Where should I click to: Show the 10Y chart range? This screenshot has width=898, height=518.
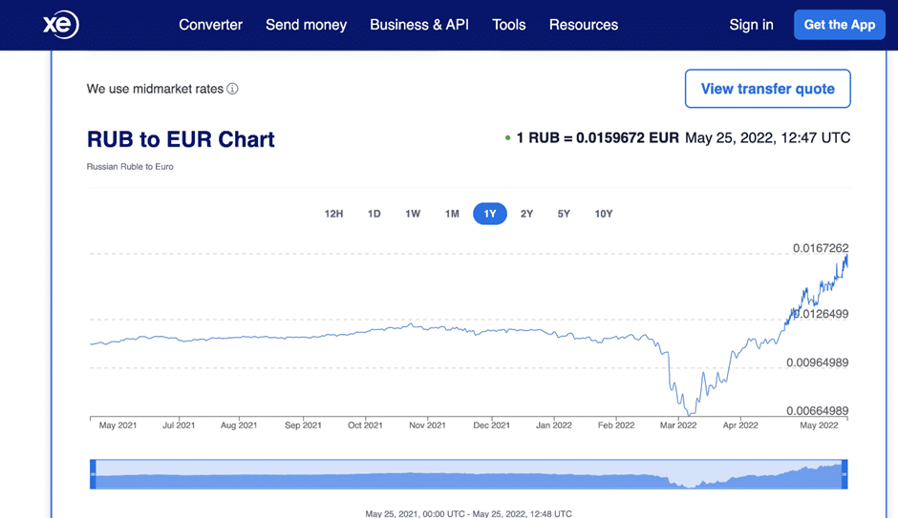604,214
